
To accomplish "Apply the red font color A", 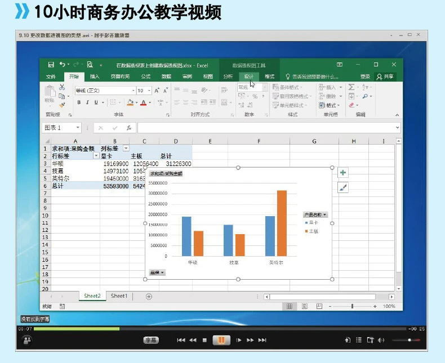I will pos(143,102).
